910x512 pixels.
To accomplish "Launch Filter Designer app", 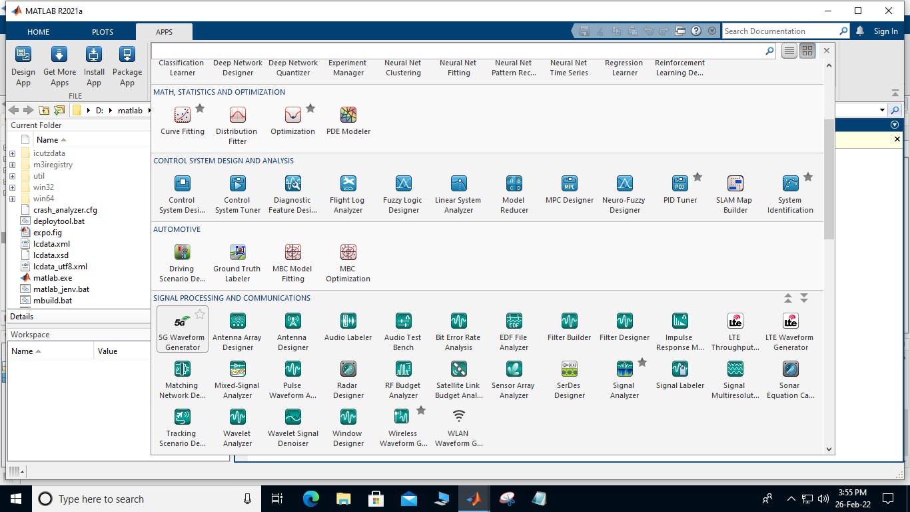I will (624, 326).
